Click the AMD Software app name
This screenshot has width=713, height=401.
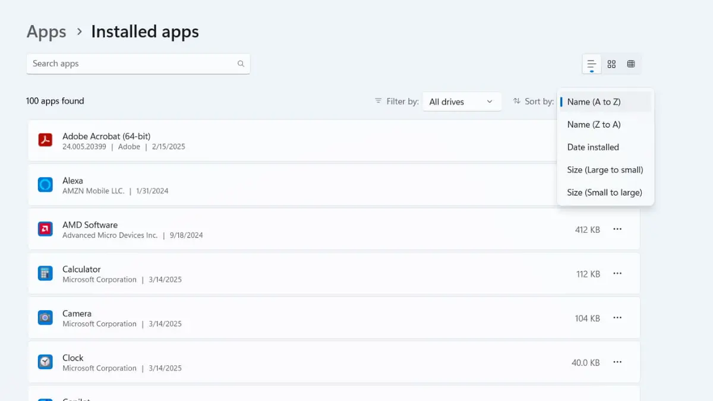click(x=90, y=225)
